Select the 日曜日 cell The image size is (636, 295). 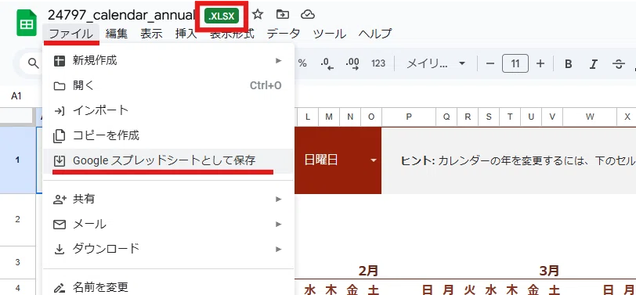point(338,160)
